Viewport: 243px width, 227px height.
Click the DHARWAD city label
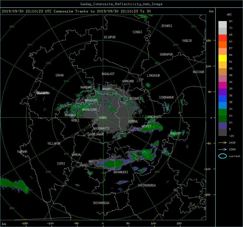point(70,115)
